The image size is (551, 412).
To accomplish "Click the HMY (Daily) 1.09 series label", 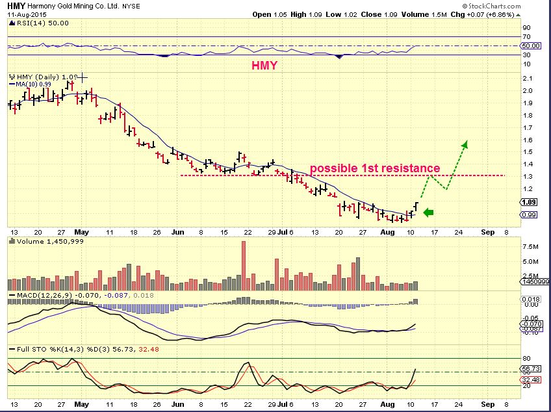I will 47,77.
